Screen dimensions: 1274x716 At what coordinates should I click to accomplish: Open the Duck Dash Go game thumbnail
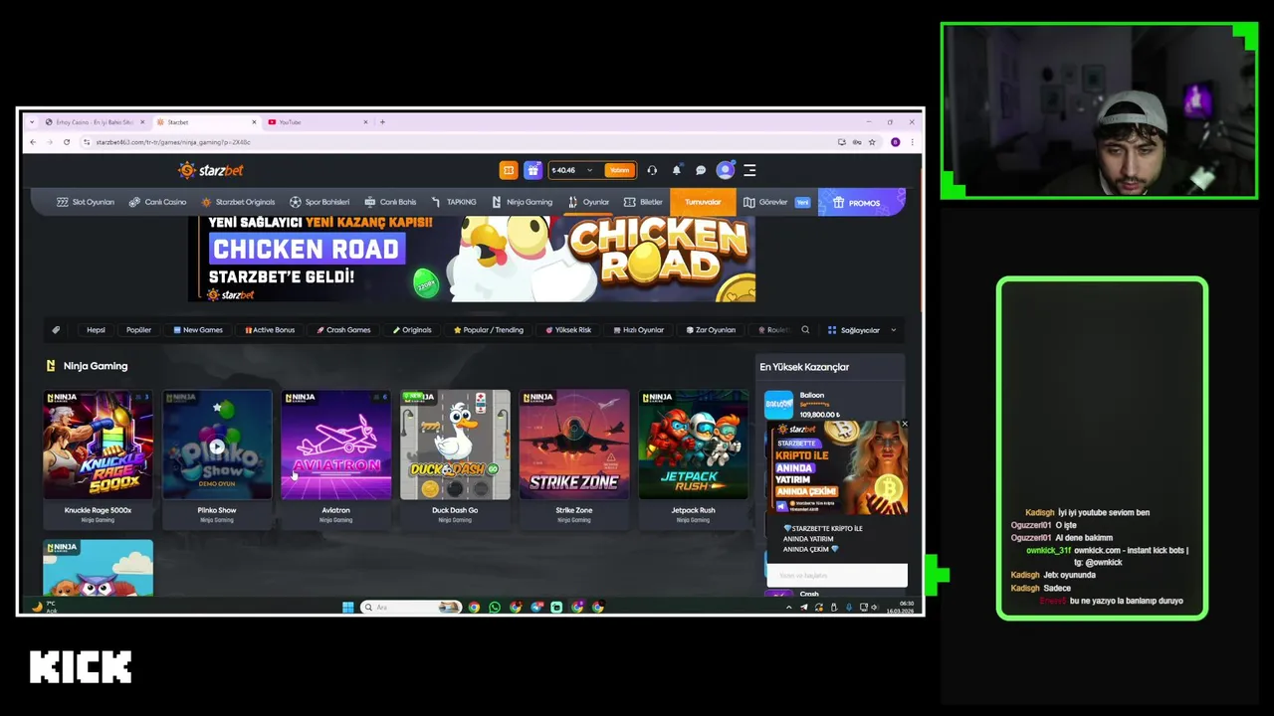[x=455, y=445]
